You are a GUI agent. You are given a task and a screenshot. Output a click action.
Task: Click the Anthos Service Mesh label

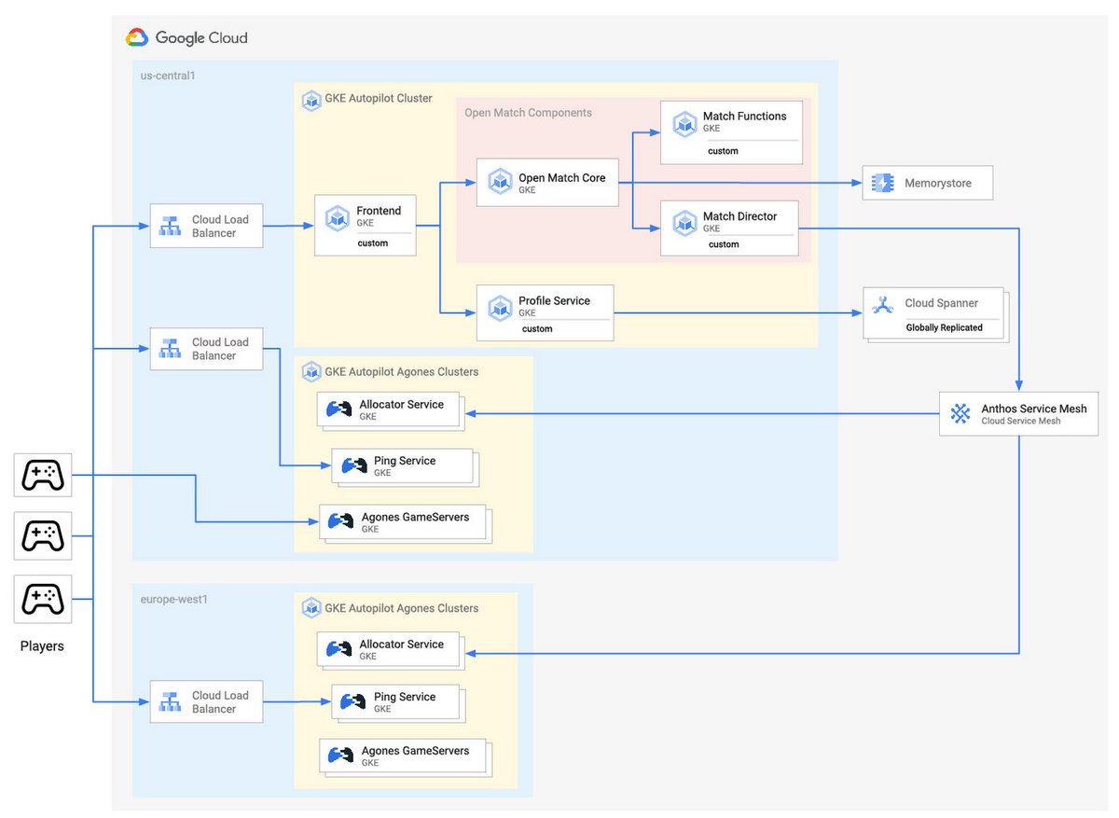pos(1034,409)
